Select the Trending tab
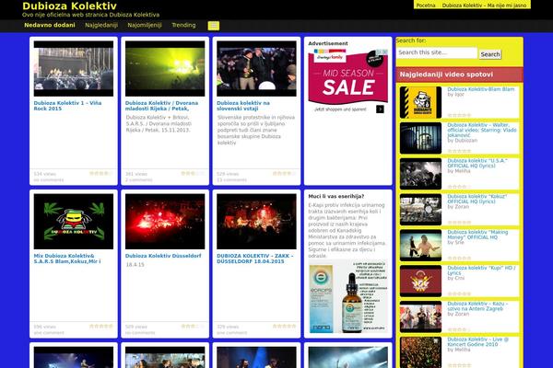553x368 pixels. (x=183, y=25)
